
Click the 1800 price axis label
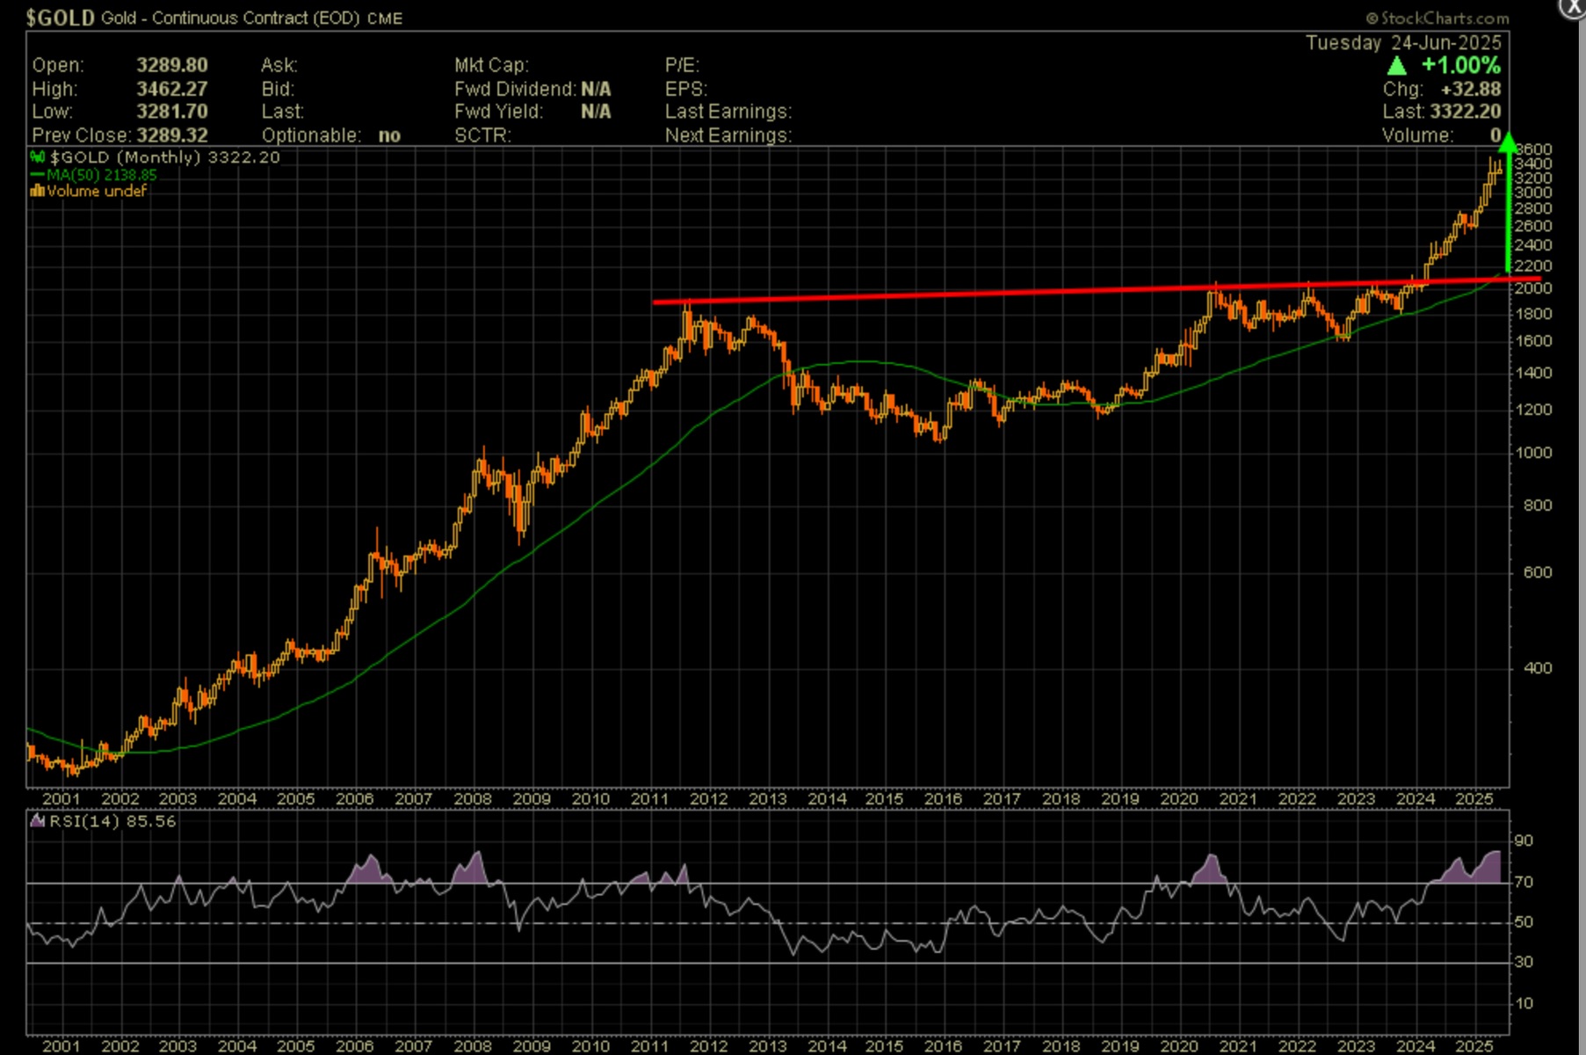[x=1534, y=314]
